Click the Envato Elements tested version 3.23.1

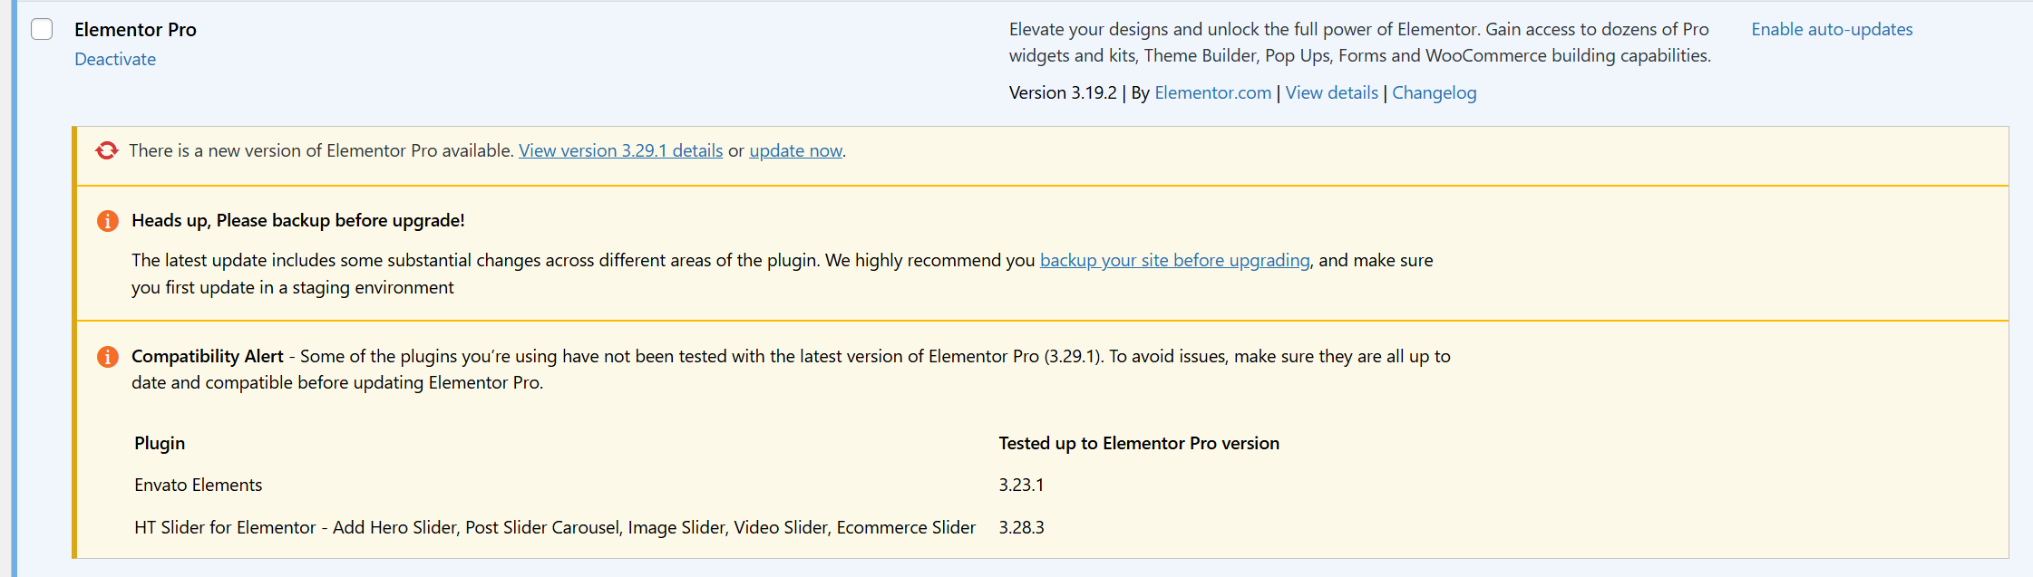(1021, 485)
